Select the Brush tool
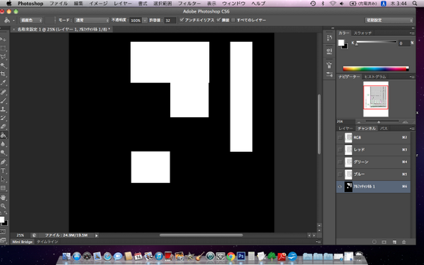This screenshot has width=424, height=265. point(4,101)
